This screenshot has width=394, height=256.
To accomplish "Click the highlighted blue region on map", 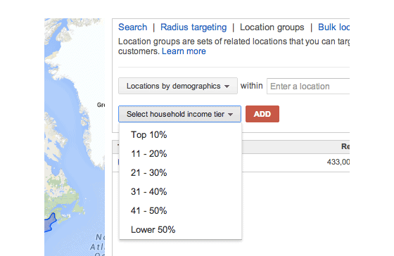I will click(50, 224).
